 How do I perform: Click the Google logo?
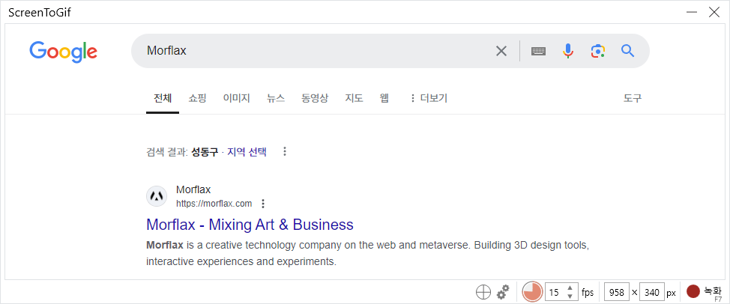[x=63, y=51]
